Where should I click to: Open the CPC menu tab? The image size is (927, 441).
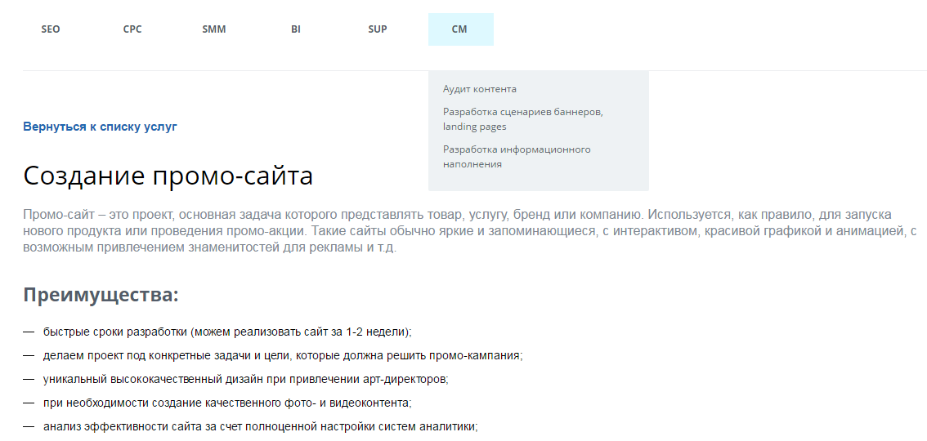point(132,29)
